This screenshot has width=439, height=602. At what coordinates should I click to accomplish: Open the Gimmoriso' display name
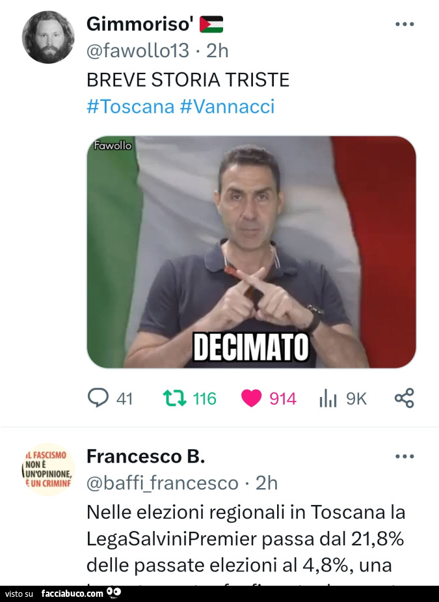[x=140, y=24]
